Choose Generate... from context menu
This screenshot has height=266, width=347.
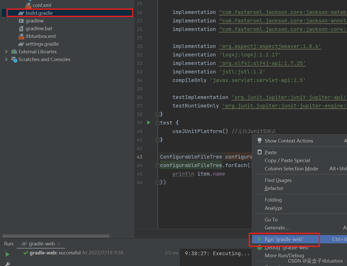point(277,228)
